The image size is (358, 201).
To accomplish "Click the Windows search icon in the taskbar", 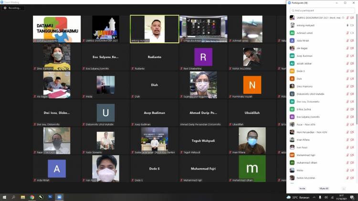I will [x=13, y=197].
